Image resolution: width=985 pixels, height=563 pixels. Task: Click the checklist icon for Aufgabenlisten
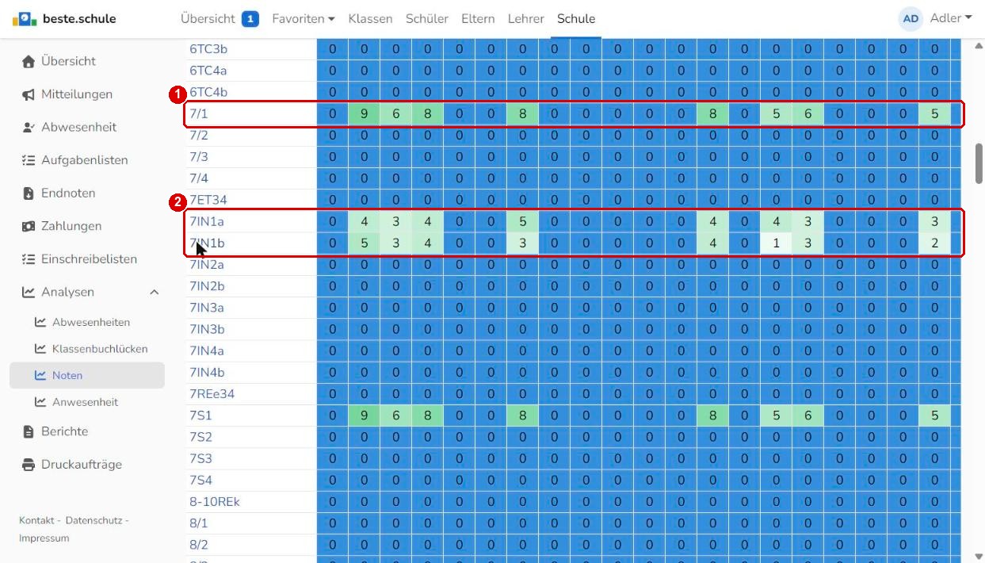click(x=29, y=161)
